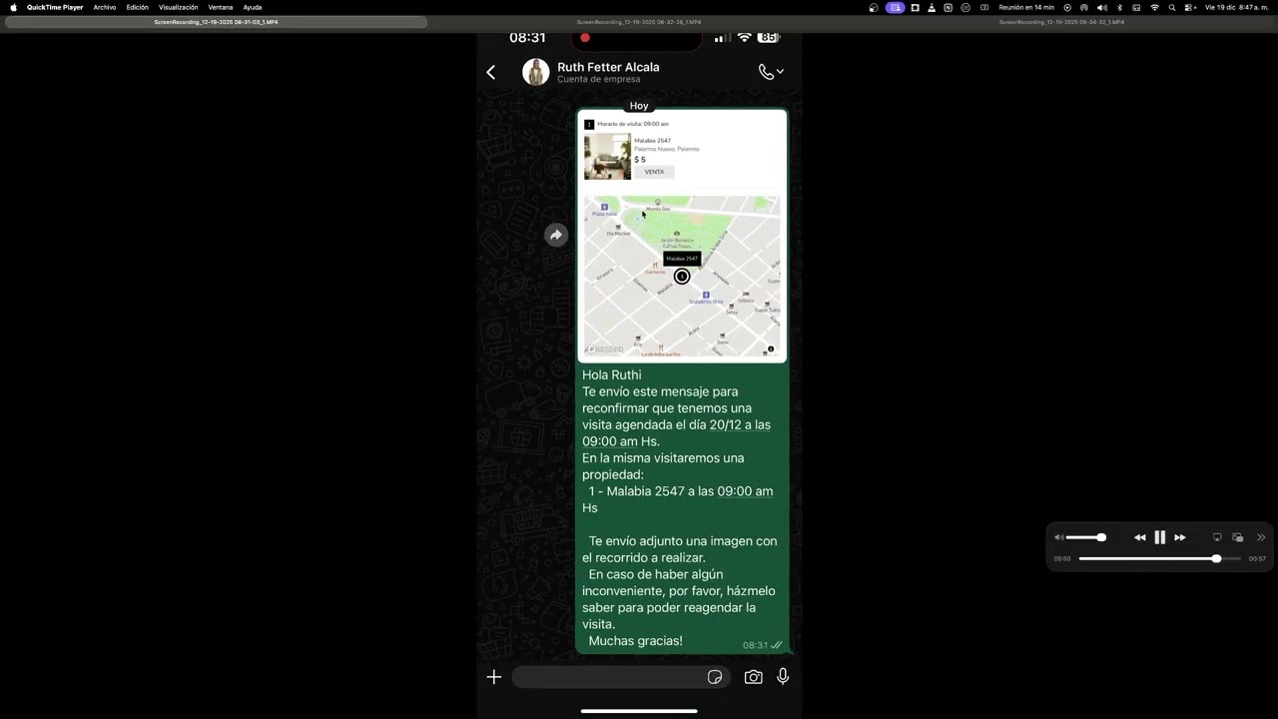Tap the linked 09:00 am Hs. time

621,441
